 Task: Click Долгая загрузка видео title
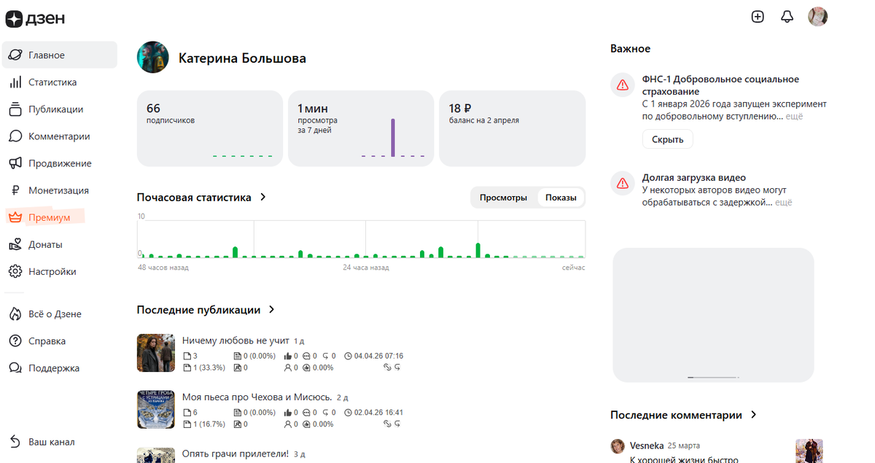[x=693, y=177]
